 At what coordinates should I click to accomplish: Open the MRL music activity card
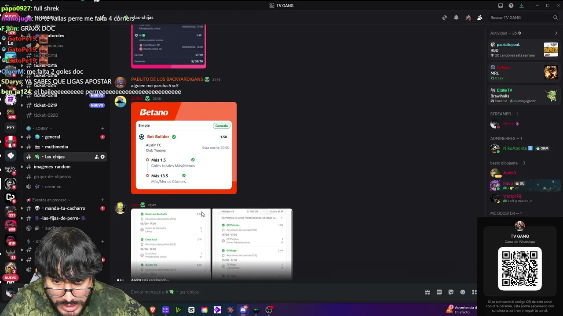[x=524, y=72]
